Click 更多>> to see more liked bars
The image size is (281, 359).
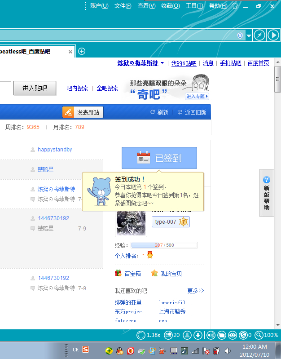pos(195,291)
